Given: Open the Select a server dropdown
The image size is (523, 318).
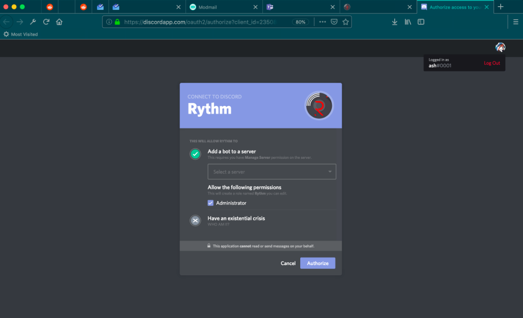Looking at the screenshot, I should click(272, 172).
